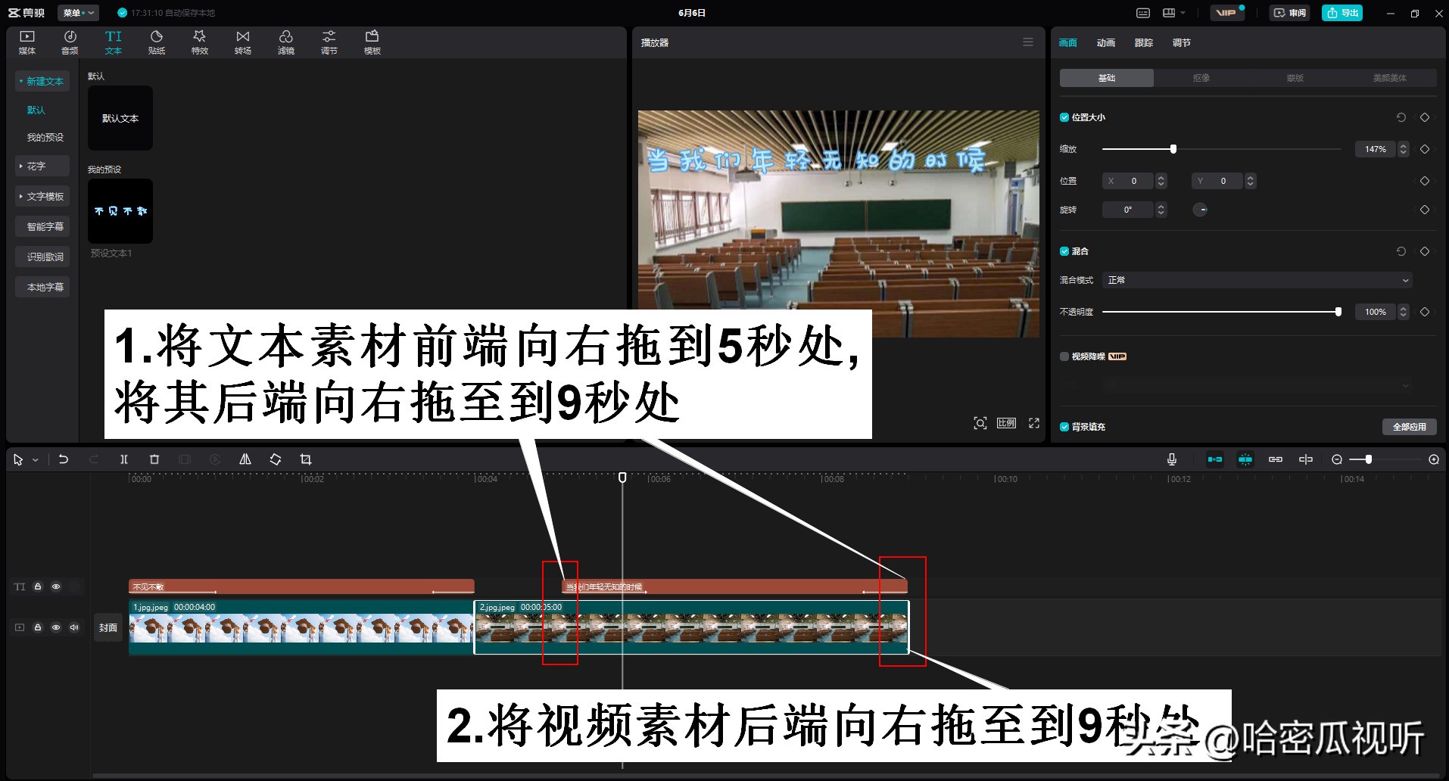Enable the 视频降噪 checkbox

(1064, 356)
